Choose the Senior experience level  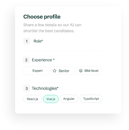pos(62,71)
